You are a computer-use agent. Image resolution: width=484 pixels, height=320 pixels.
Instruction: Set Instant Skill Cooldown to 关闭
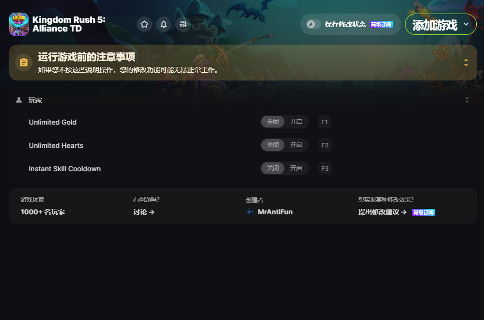tap(273, 168)
